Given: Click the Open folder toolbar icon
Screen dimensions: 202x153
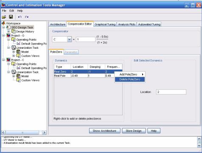Looking at the screenshot, I should click(x=4, y=17).
